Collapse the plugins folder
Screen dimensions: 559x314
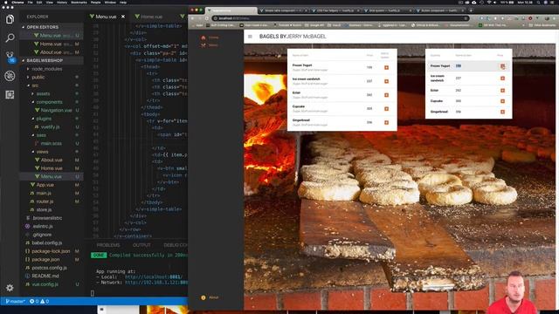tap(44, 119)
